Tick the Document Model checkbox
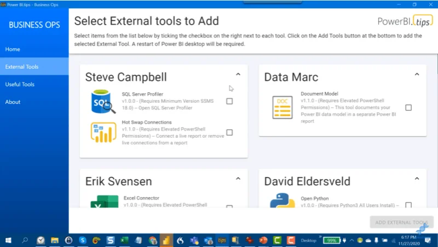 tap(408, 108)
